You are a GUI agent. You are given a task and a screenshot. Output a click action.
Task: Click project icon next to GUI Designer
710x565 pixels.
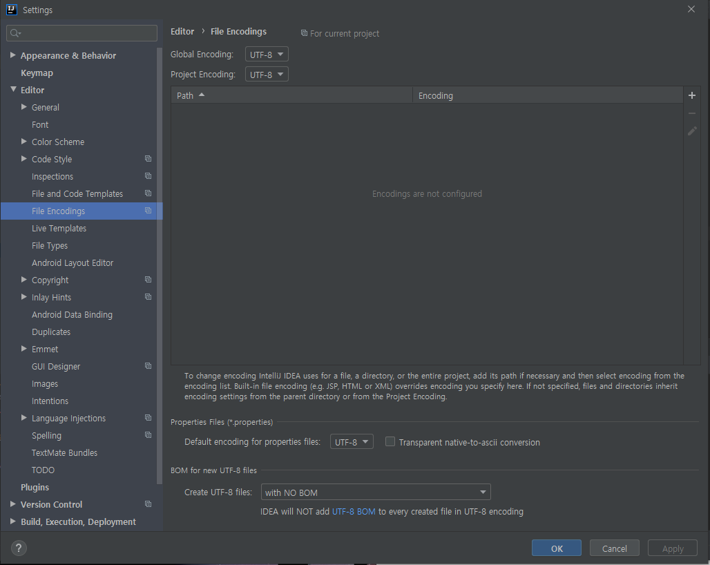148,365
